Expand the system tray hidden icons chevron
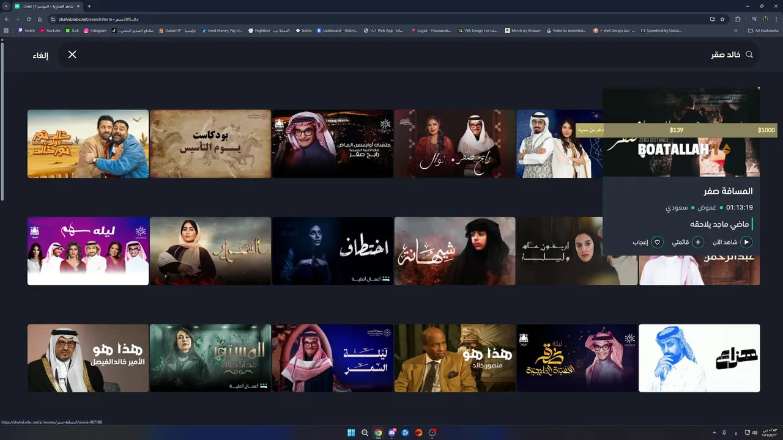This screenshot has width=783, height=440. (714, 433)
